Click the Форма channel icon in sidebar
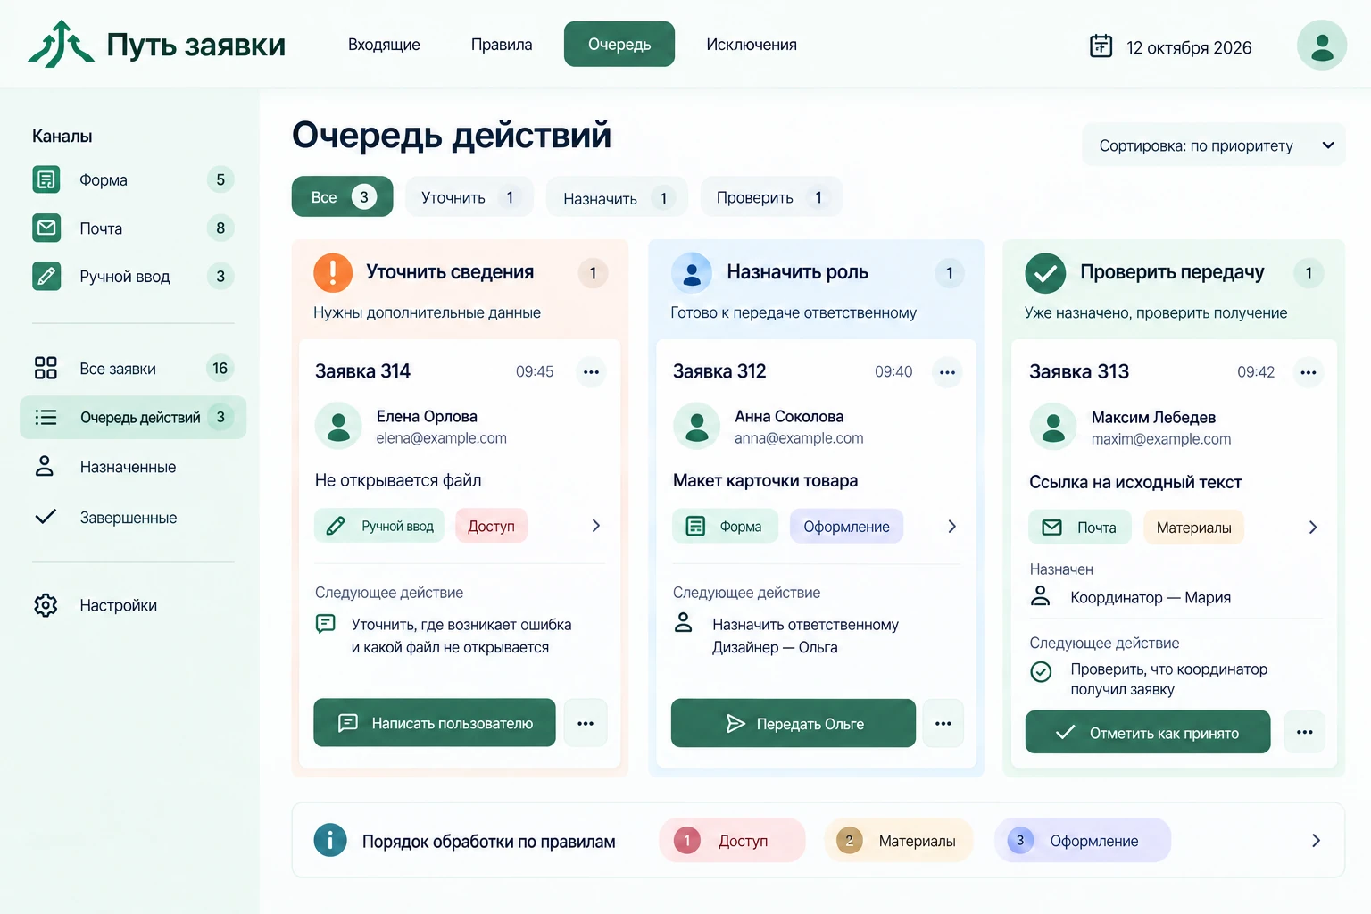 pos(46,179)
